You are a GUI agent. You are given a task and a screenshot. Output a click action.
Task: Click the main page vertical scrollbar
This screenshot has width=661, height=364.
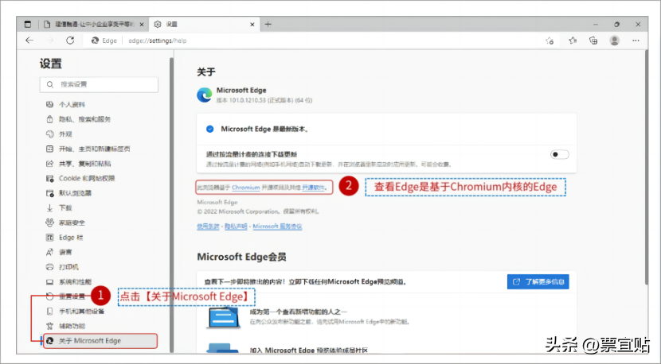coord(646,168)
